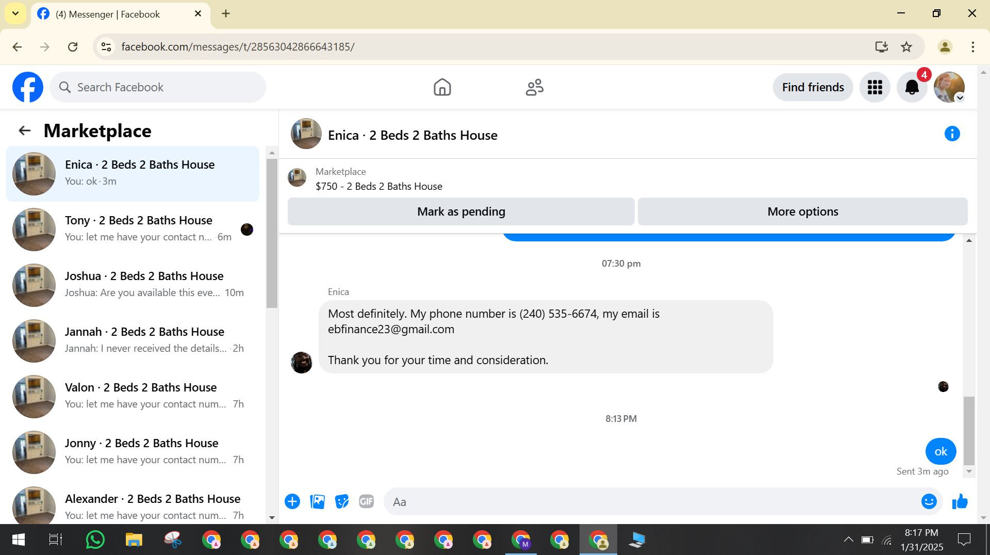Open the Windows Start menu
The image size is (990, 555).
point(18,540)
